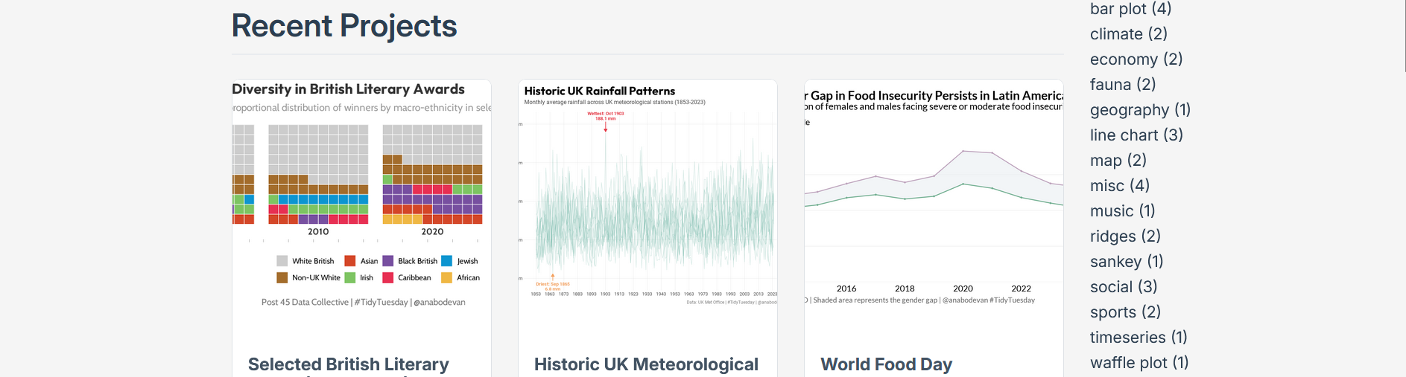Open the ridges (2) category

tap(1125, 236)
